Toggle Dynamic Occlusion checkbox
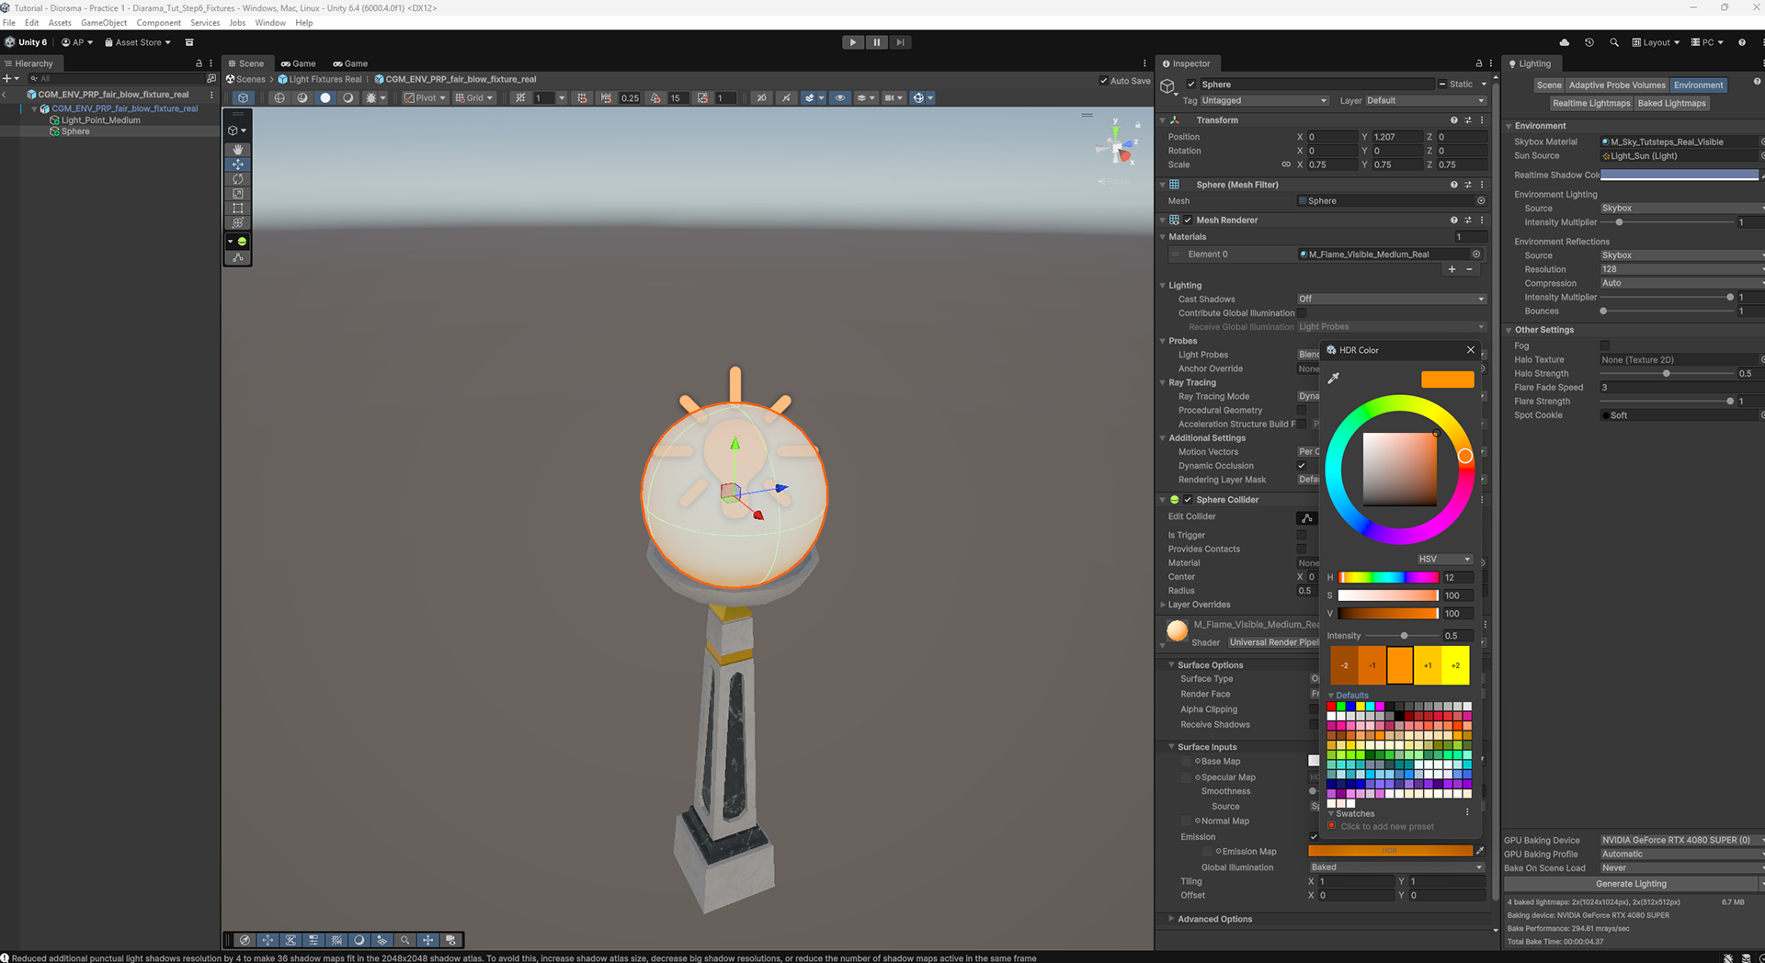The height and width of the screenshot is (963, 1765). point(1302,466)
